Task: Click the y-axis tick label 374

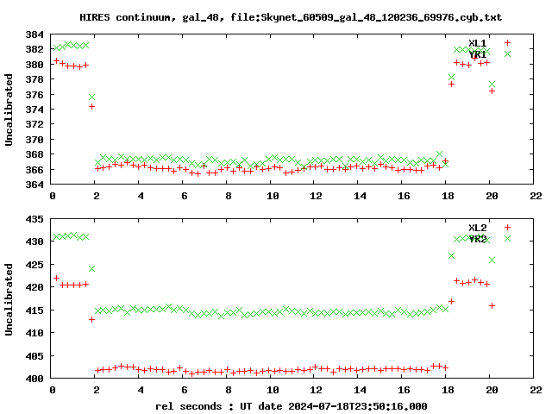Action: [x=34, y=110]
